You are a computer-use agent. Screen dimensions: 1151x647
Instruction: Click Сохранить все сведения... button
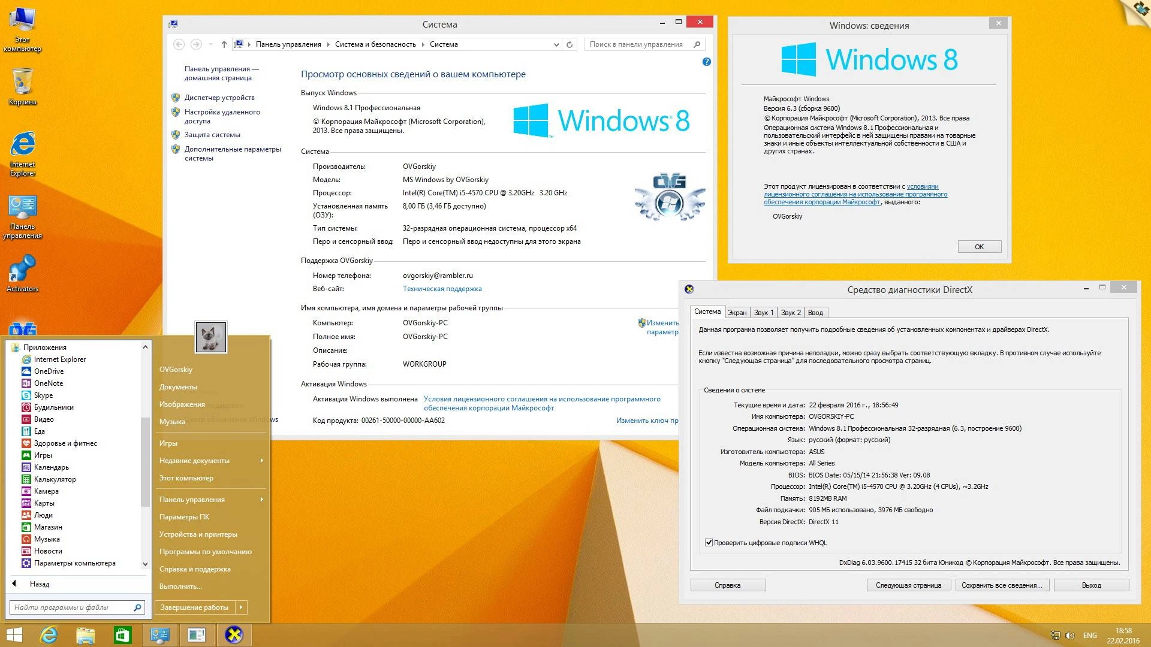[1002, 585]
